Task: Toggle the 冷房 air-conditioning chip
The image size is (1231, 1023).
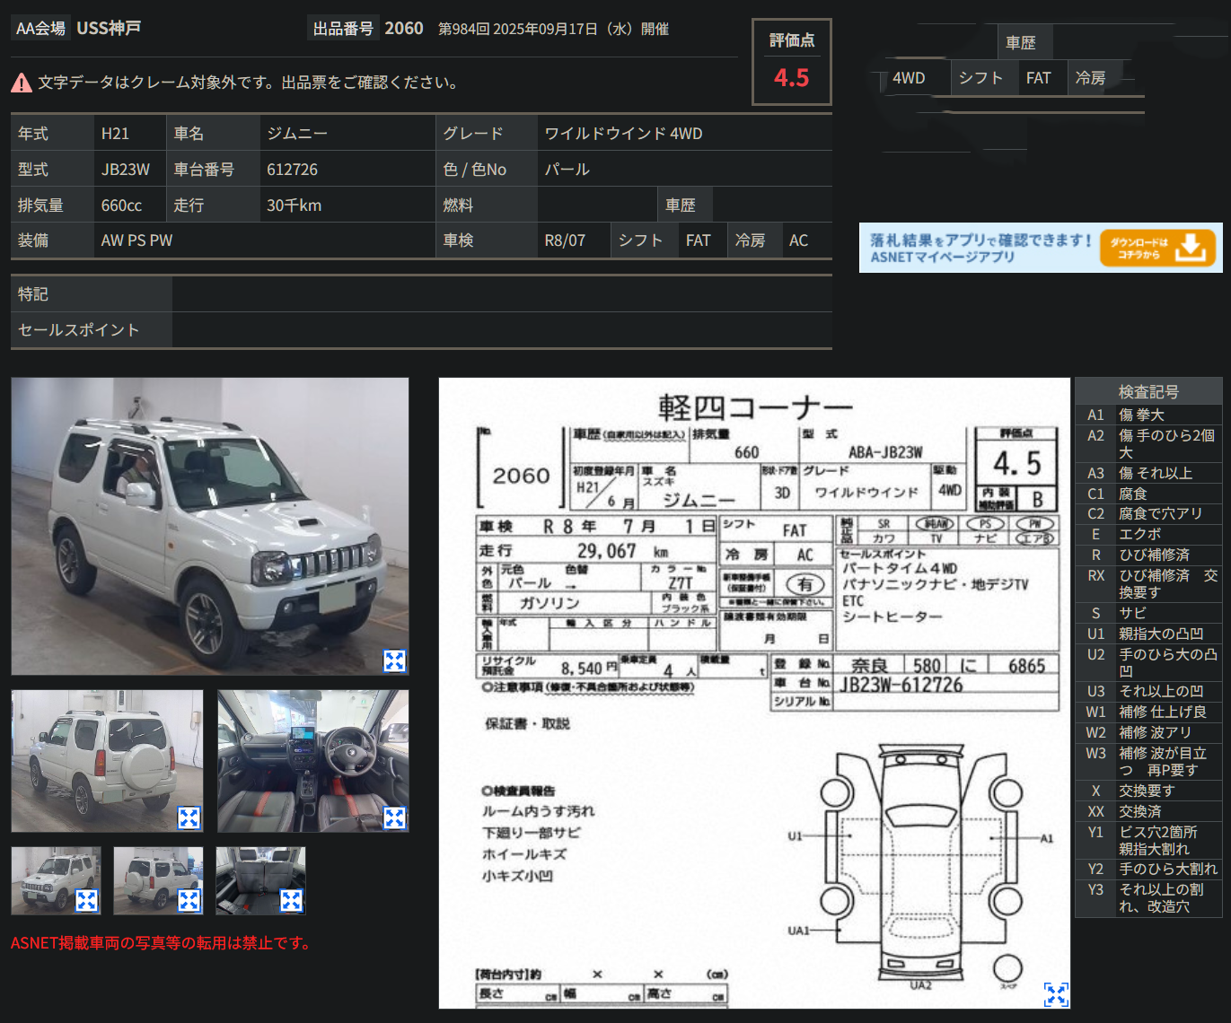Action: [x=1089, y=78]
